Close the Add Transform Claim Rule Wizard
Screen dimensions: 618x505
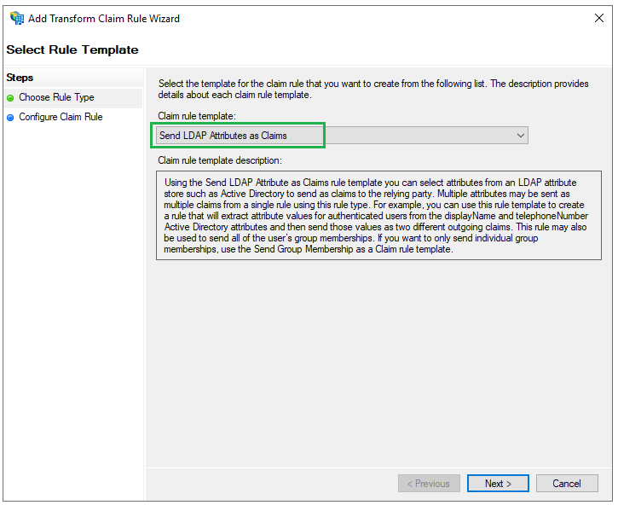(598, 18)
